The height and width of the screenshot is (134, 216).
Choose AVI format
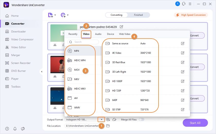[83, 98]
